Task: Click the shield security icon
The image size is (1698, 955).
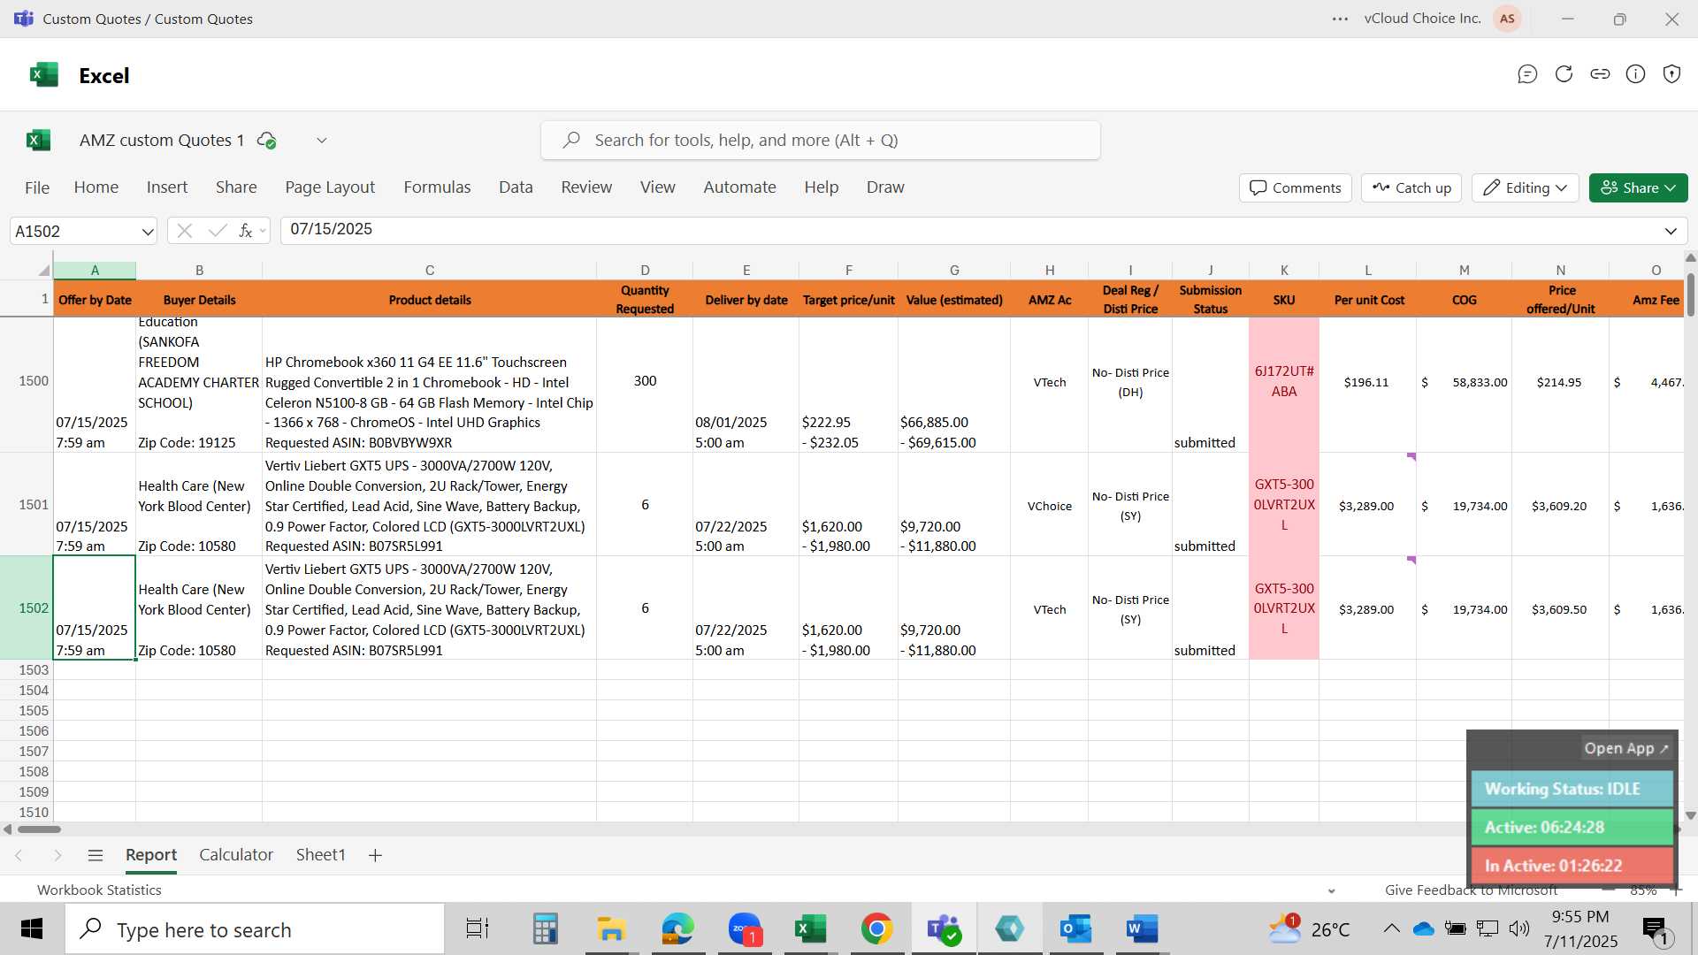Action: pyautogui.click(x=1671, y=74)
